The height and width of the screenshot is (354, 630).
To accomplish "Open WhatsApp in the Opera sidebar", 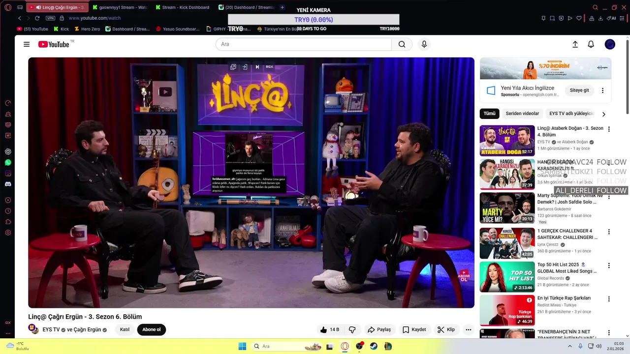I will (x=8, y=162).
